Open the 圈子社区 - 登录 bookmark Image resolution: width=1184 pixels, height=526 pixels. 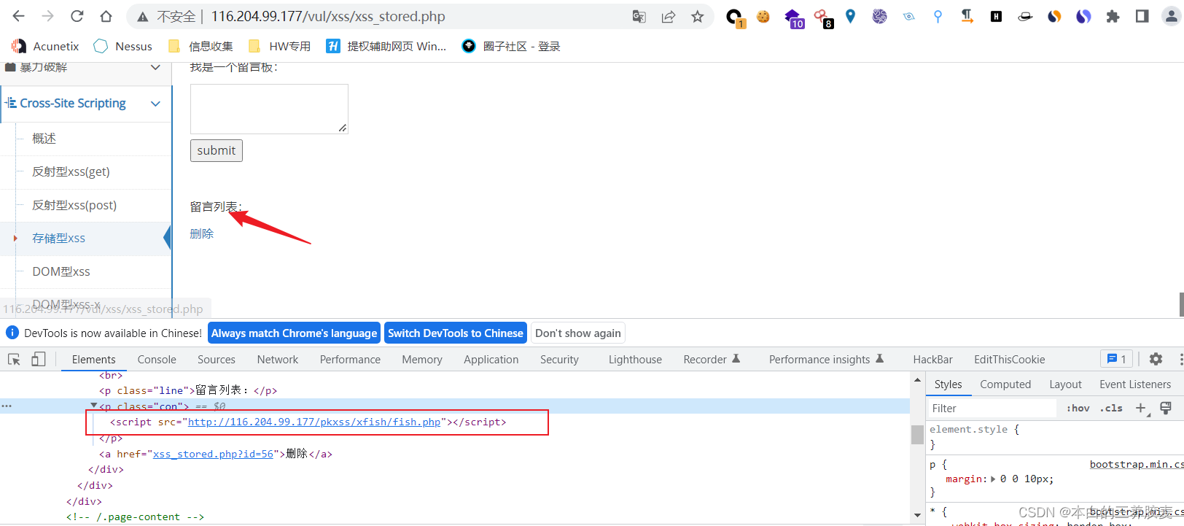511,46
